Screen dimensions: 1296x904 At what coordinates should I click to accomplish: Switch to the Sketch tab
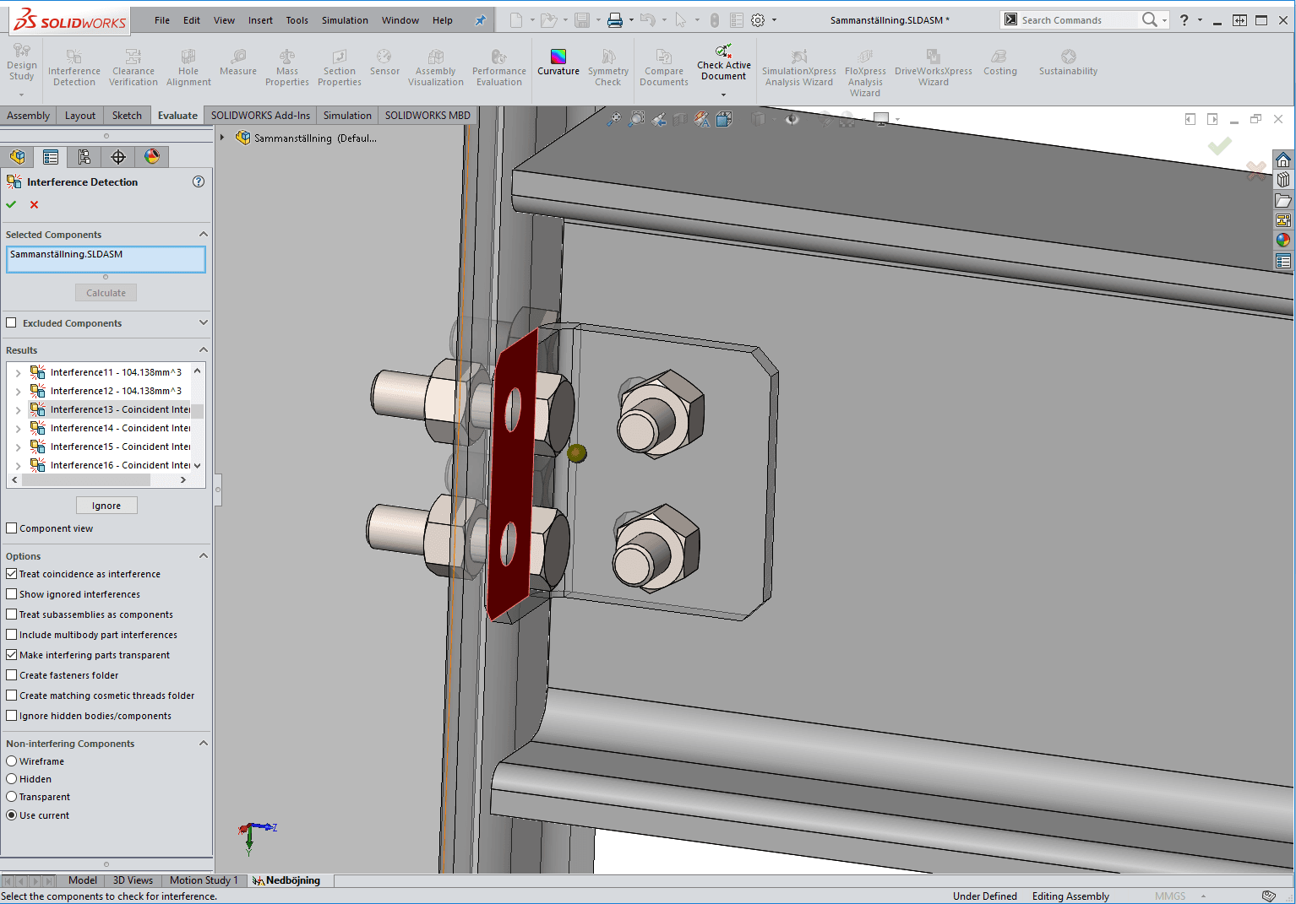click(127, 116)
